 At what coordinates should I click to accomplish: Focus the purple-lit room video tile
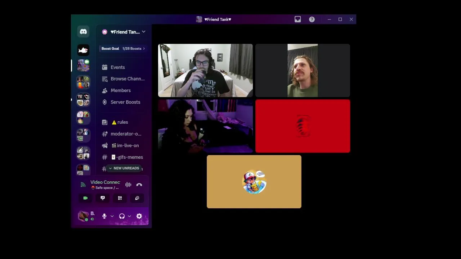(x=205, y=126)
